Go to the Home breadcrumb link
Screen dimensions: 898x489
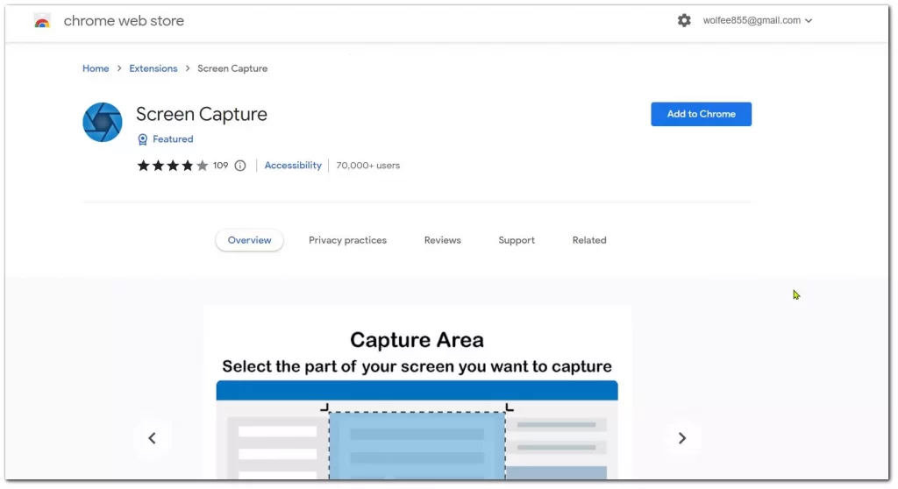[x=96, y=68]
